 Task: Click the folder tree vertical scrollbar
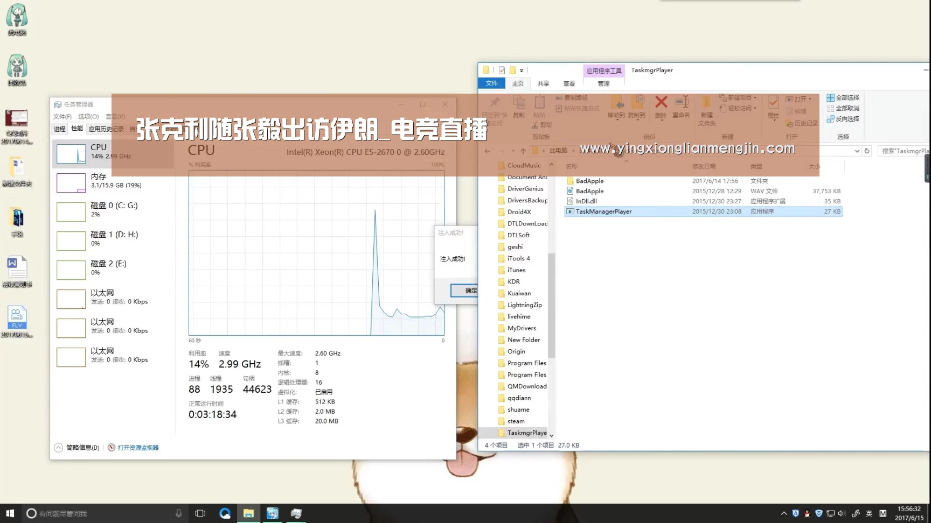(x=551, y=305)
